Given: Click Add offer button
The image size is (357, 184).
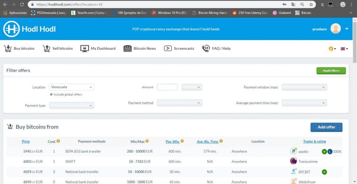Looking at the screenshot, I should click(x=326, y=127).
